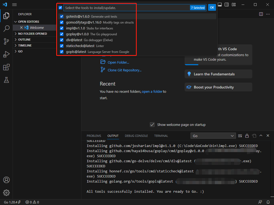Click Explorer panel title
The image size is (274, 205).
[x=25, y=14]
